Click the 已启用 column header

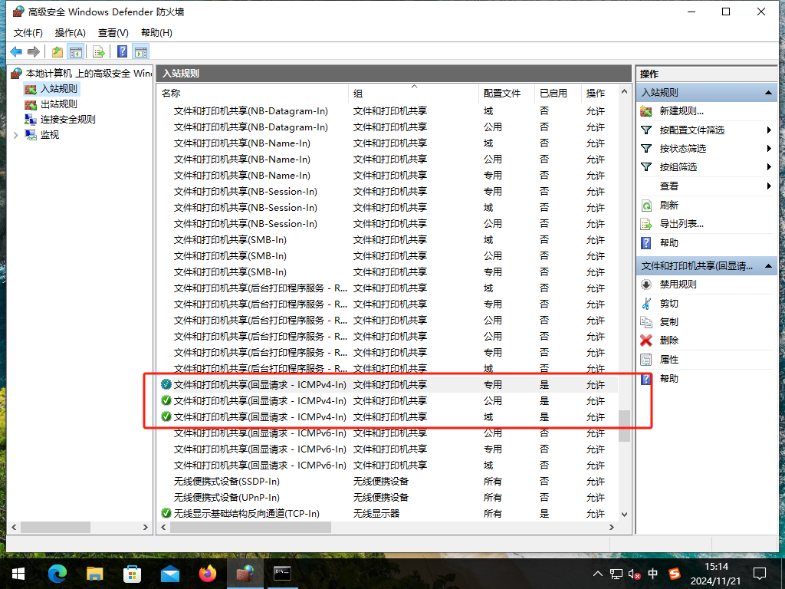point(553,93)
